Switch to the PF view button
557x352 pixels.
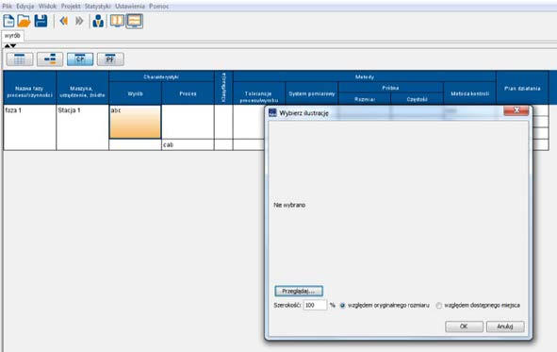110,59
